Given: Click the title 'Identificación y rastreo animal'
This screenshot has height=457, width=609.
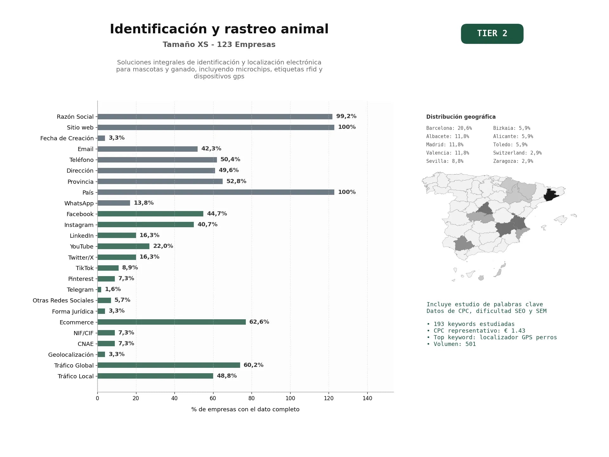Looking at the screenshot, I should click(x=219, y=29).
